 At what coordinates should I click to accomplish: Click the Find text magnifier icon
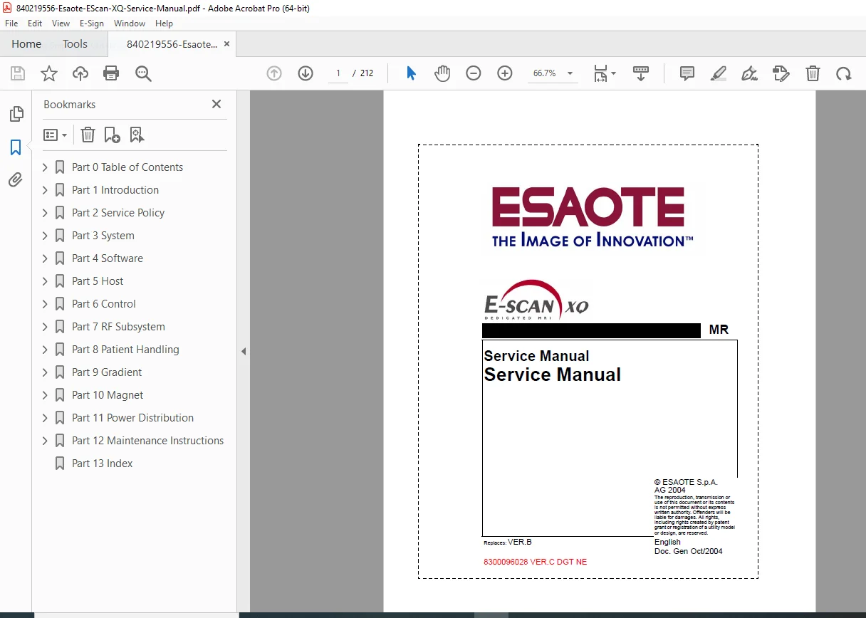(x=143, y=73)
